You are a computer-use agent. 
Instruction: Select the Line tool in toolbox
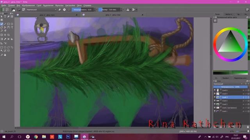click(5, 24)
